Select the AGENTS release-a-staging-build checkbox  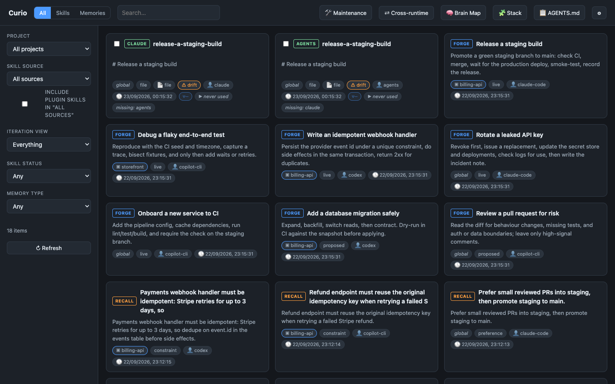pos(286,44)
